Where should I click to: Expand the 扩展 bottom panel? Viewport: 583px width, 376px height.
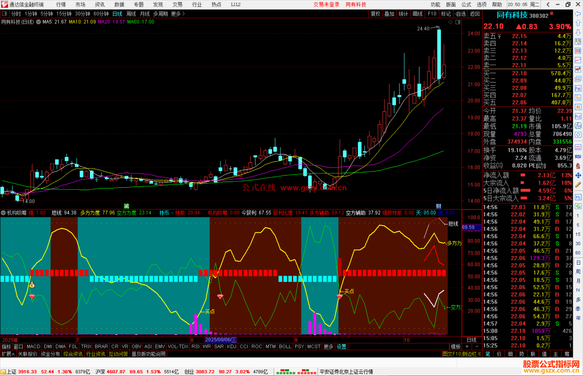8,354
